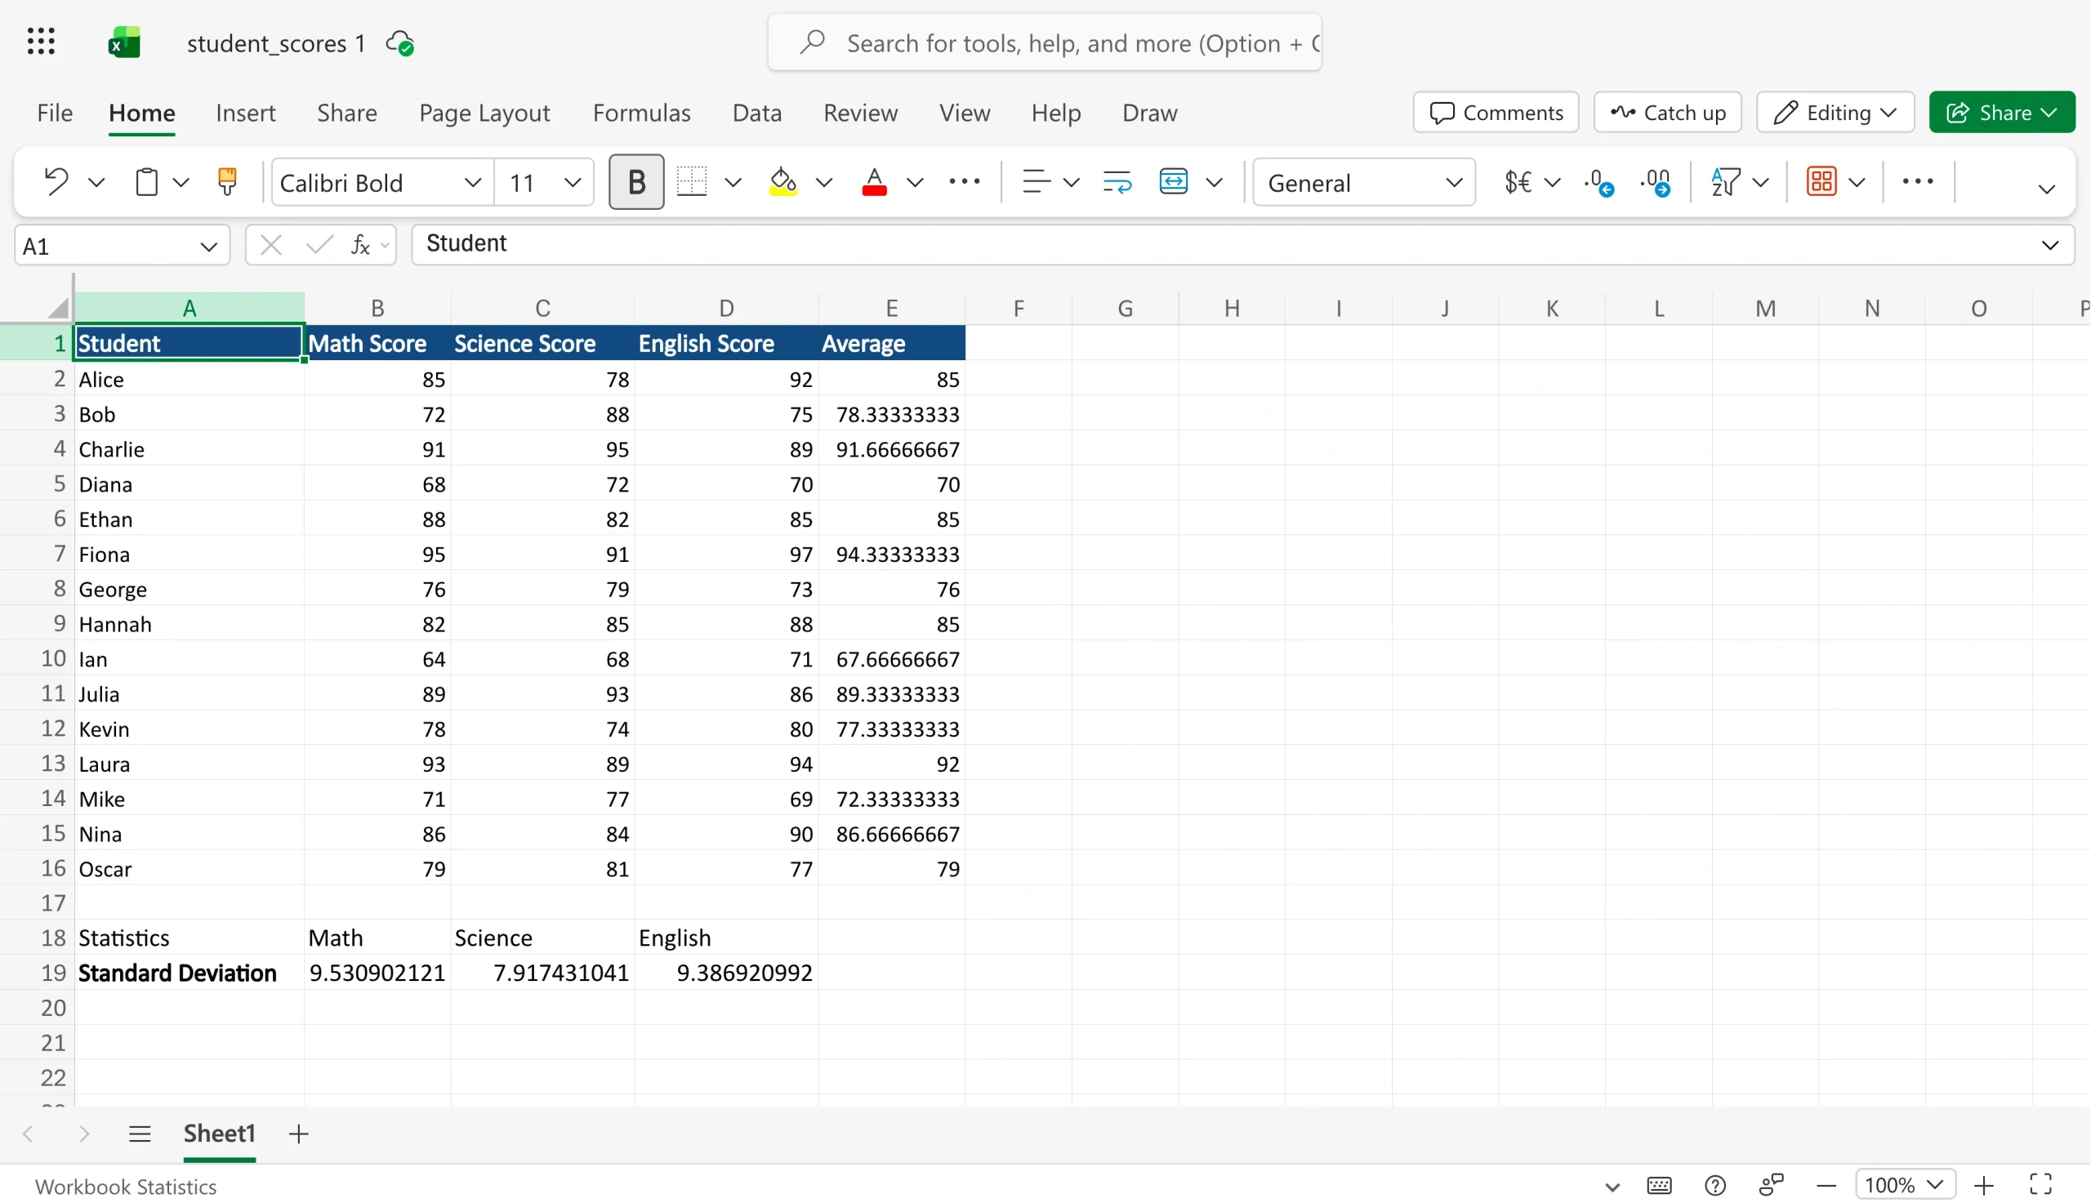2091x1203 pixels.
Task: Apply red font color
Action: pos(874,181)
